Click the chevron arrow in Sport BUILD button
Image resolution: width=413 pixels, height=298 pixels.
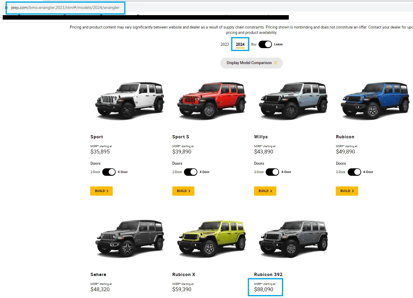108,191
